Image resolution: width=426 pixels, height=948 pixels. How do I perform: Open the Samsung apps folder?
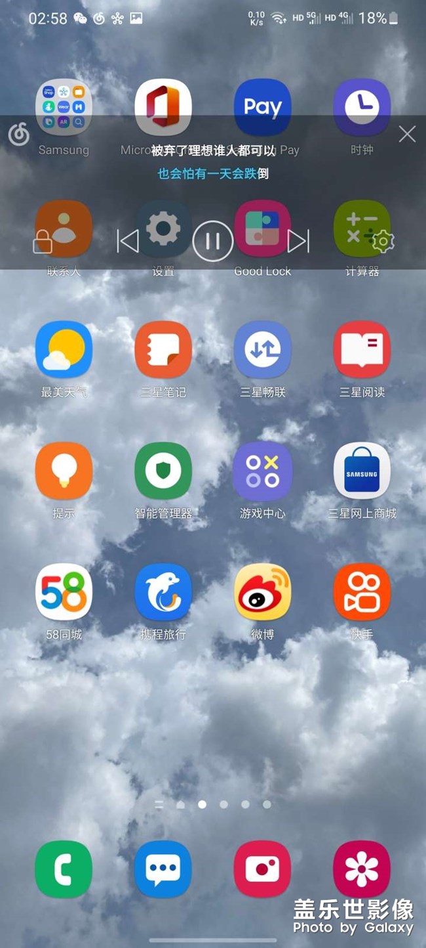[x=64, y=107]
